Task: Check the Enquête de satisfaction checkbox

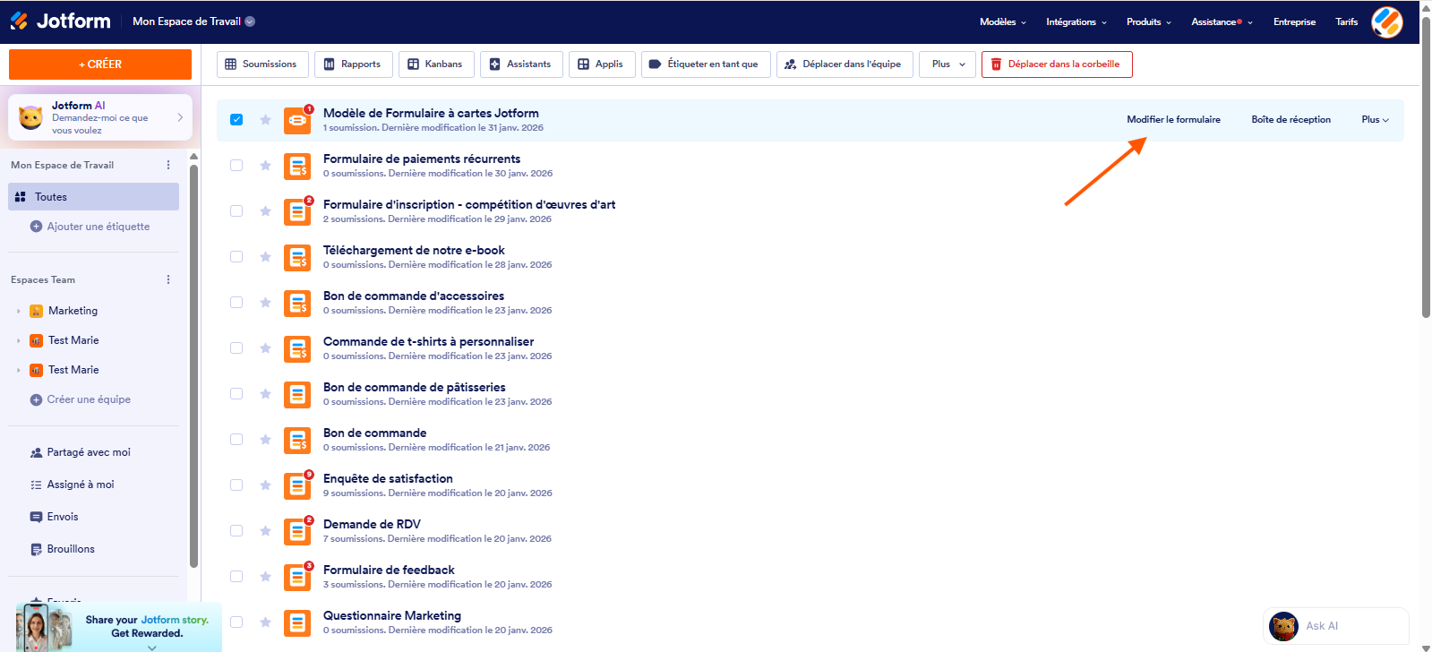Action: [x=236, y=485]
